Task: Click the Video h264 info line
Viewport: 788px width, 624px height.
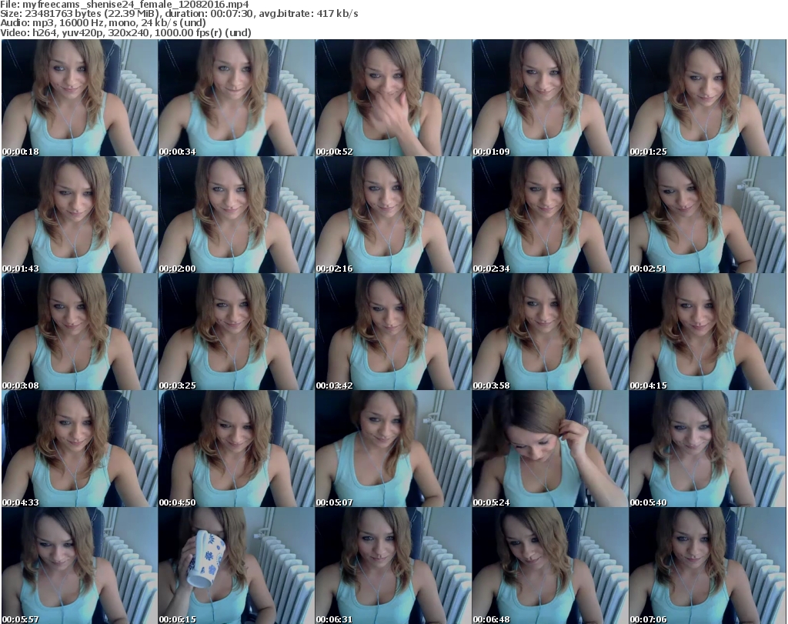Action: 125,32
